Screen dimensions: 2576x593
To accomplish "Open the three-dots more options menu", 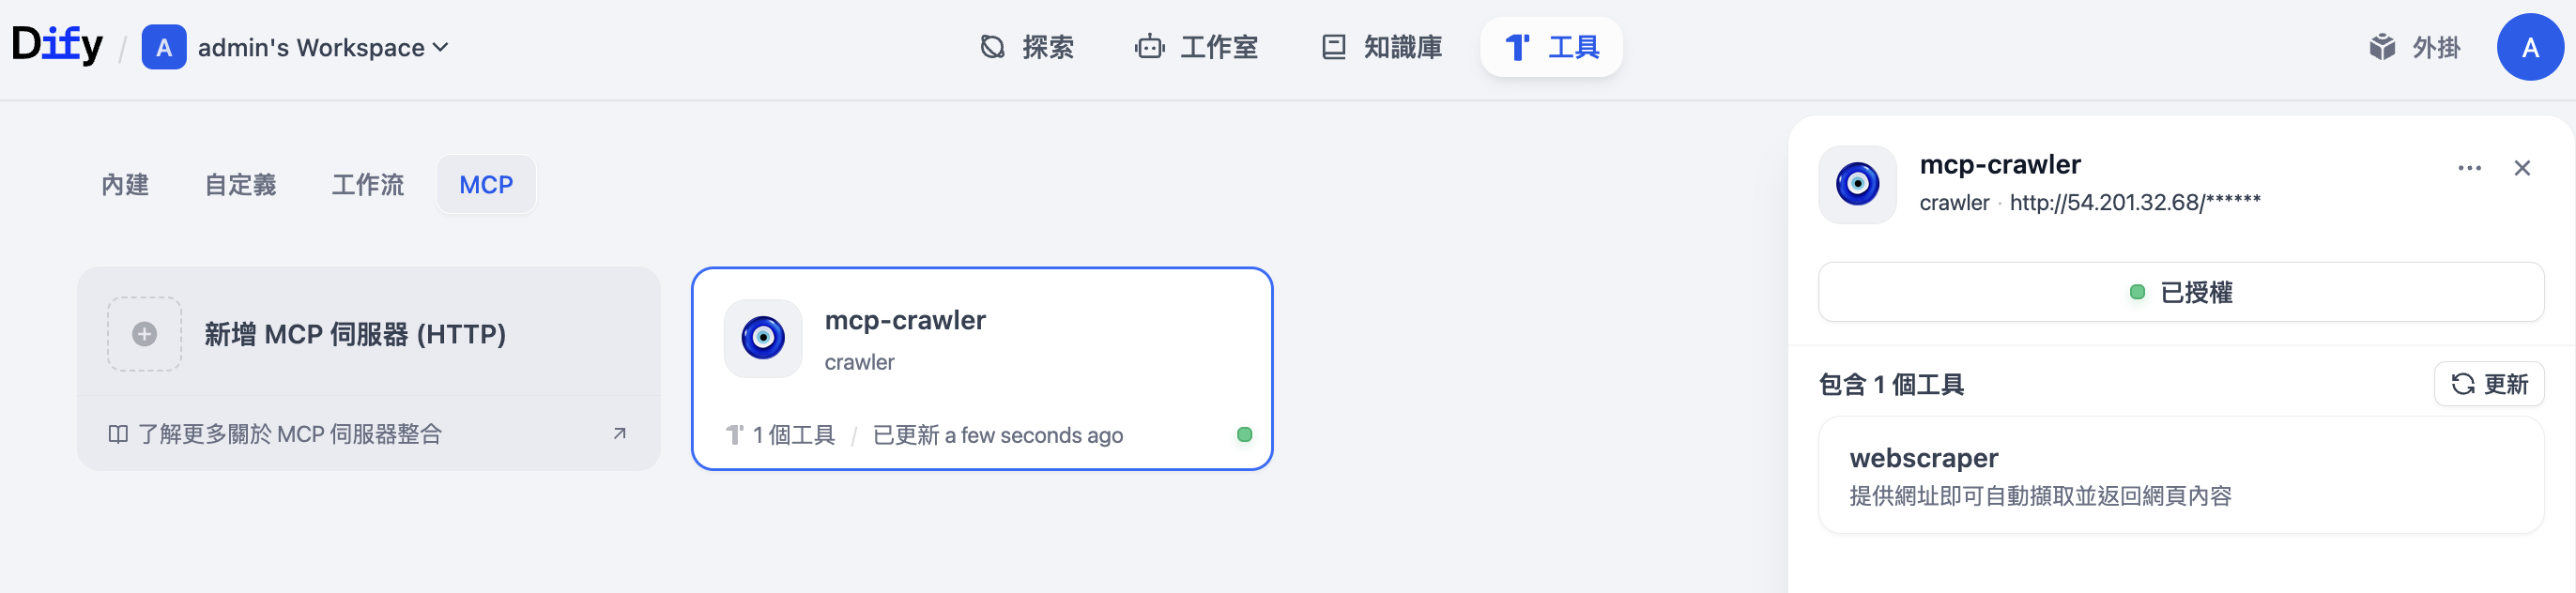I will (x=2469, y=168).
